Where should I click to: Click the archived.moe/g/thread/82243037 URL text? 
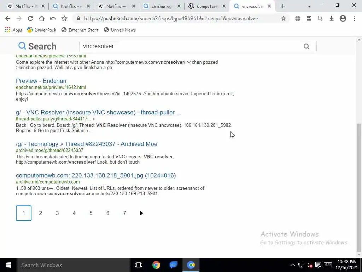coord(49,150)
